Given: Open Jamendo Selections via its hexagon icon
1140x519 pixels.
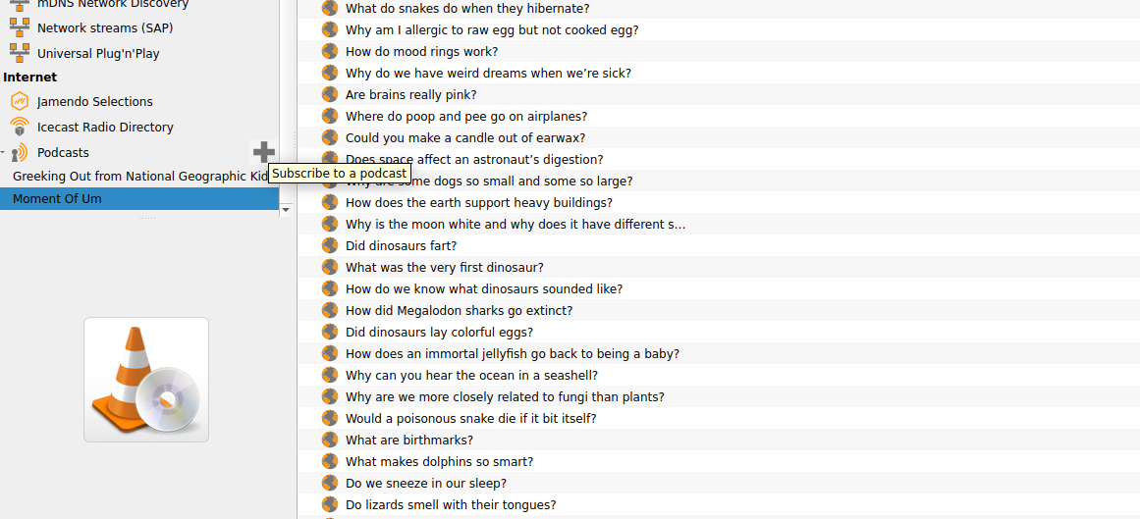Looking at the screenshot, I should coord(20,102).
